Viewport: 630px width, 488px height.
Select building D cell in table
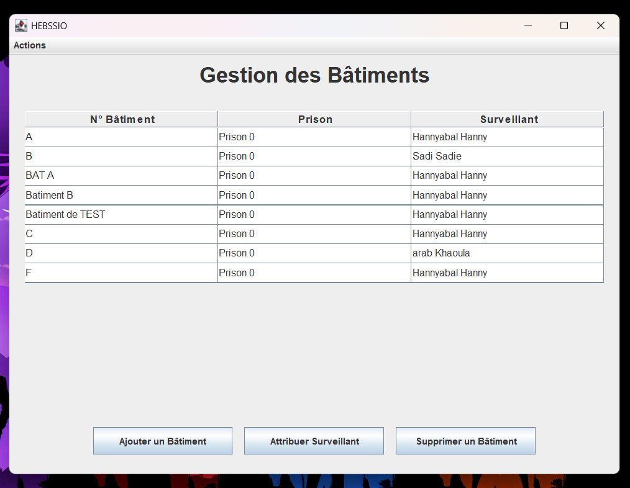[x=121, y=253]
